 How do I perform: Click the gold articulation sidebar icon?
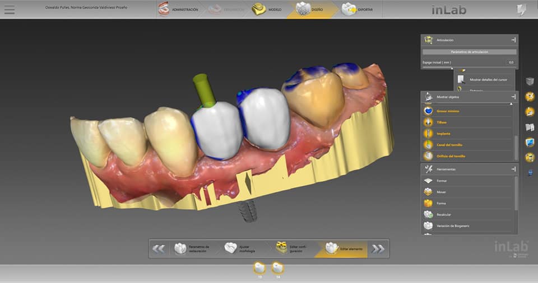[530, 157]
